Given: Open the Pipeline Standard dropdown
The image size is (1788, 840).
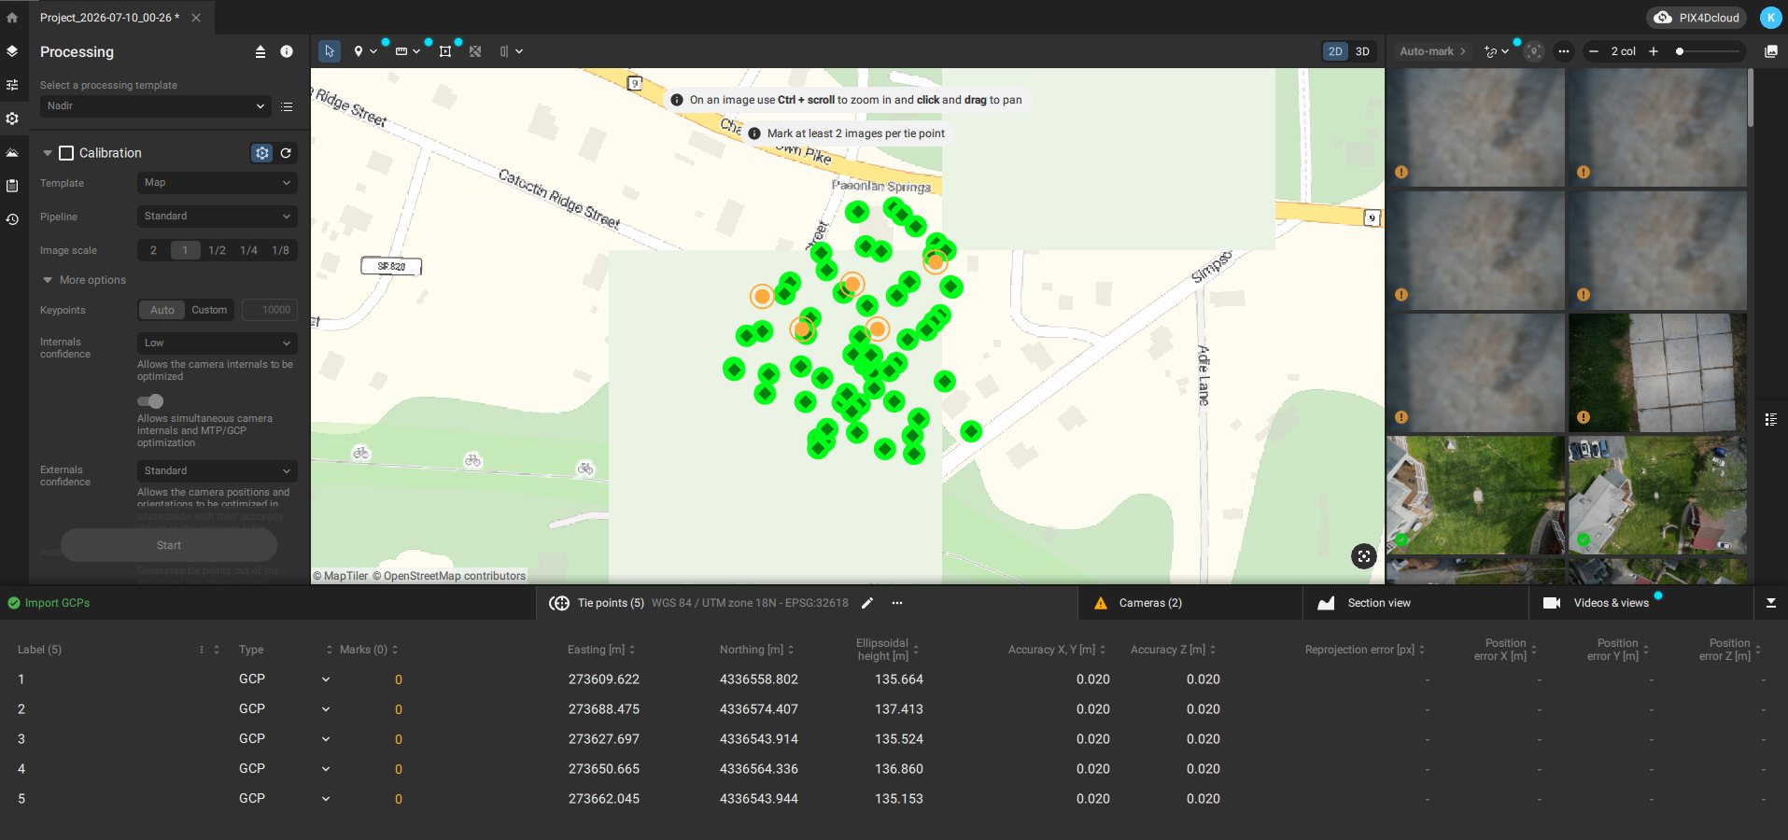Looking at the screenshot, I should 218,217.
